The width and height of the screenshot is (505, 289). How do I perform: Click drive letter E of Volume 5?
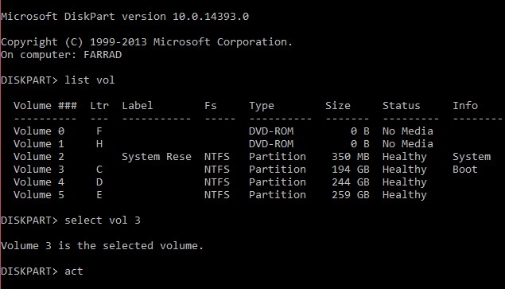[99, 195]
